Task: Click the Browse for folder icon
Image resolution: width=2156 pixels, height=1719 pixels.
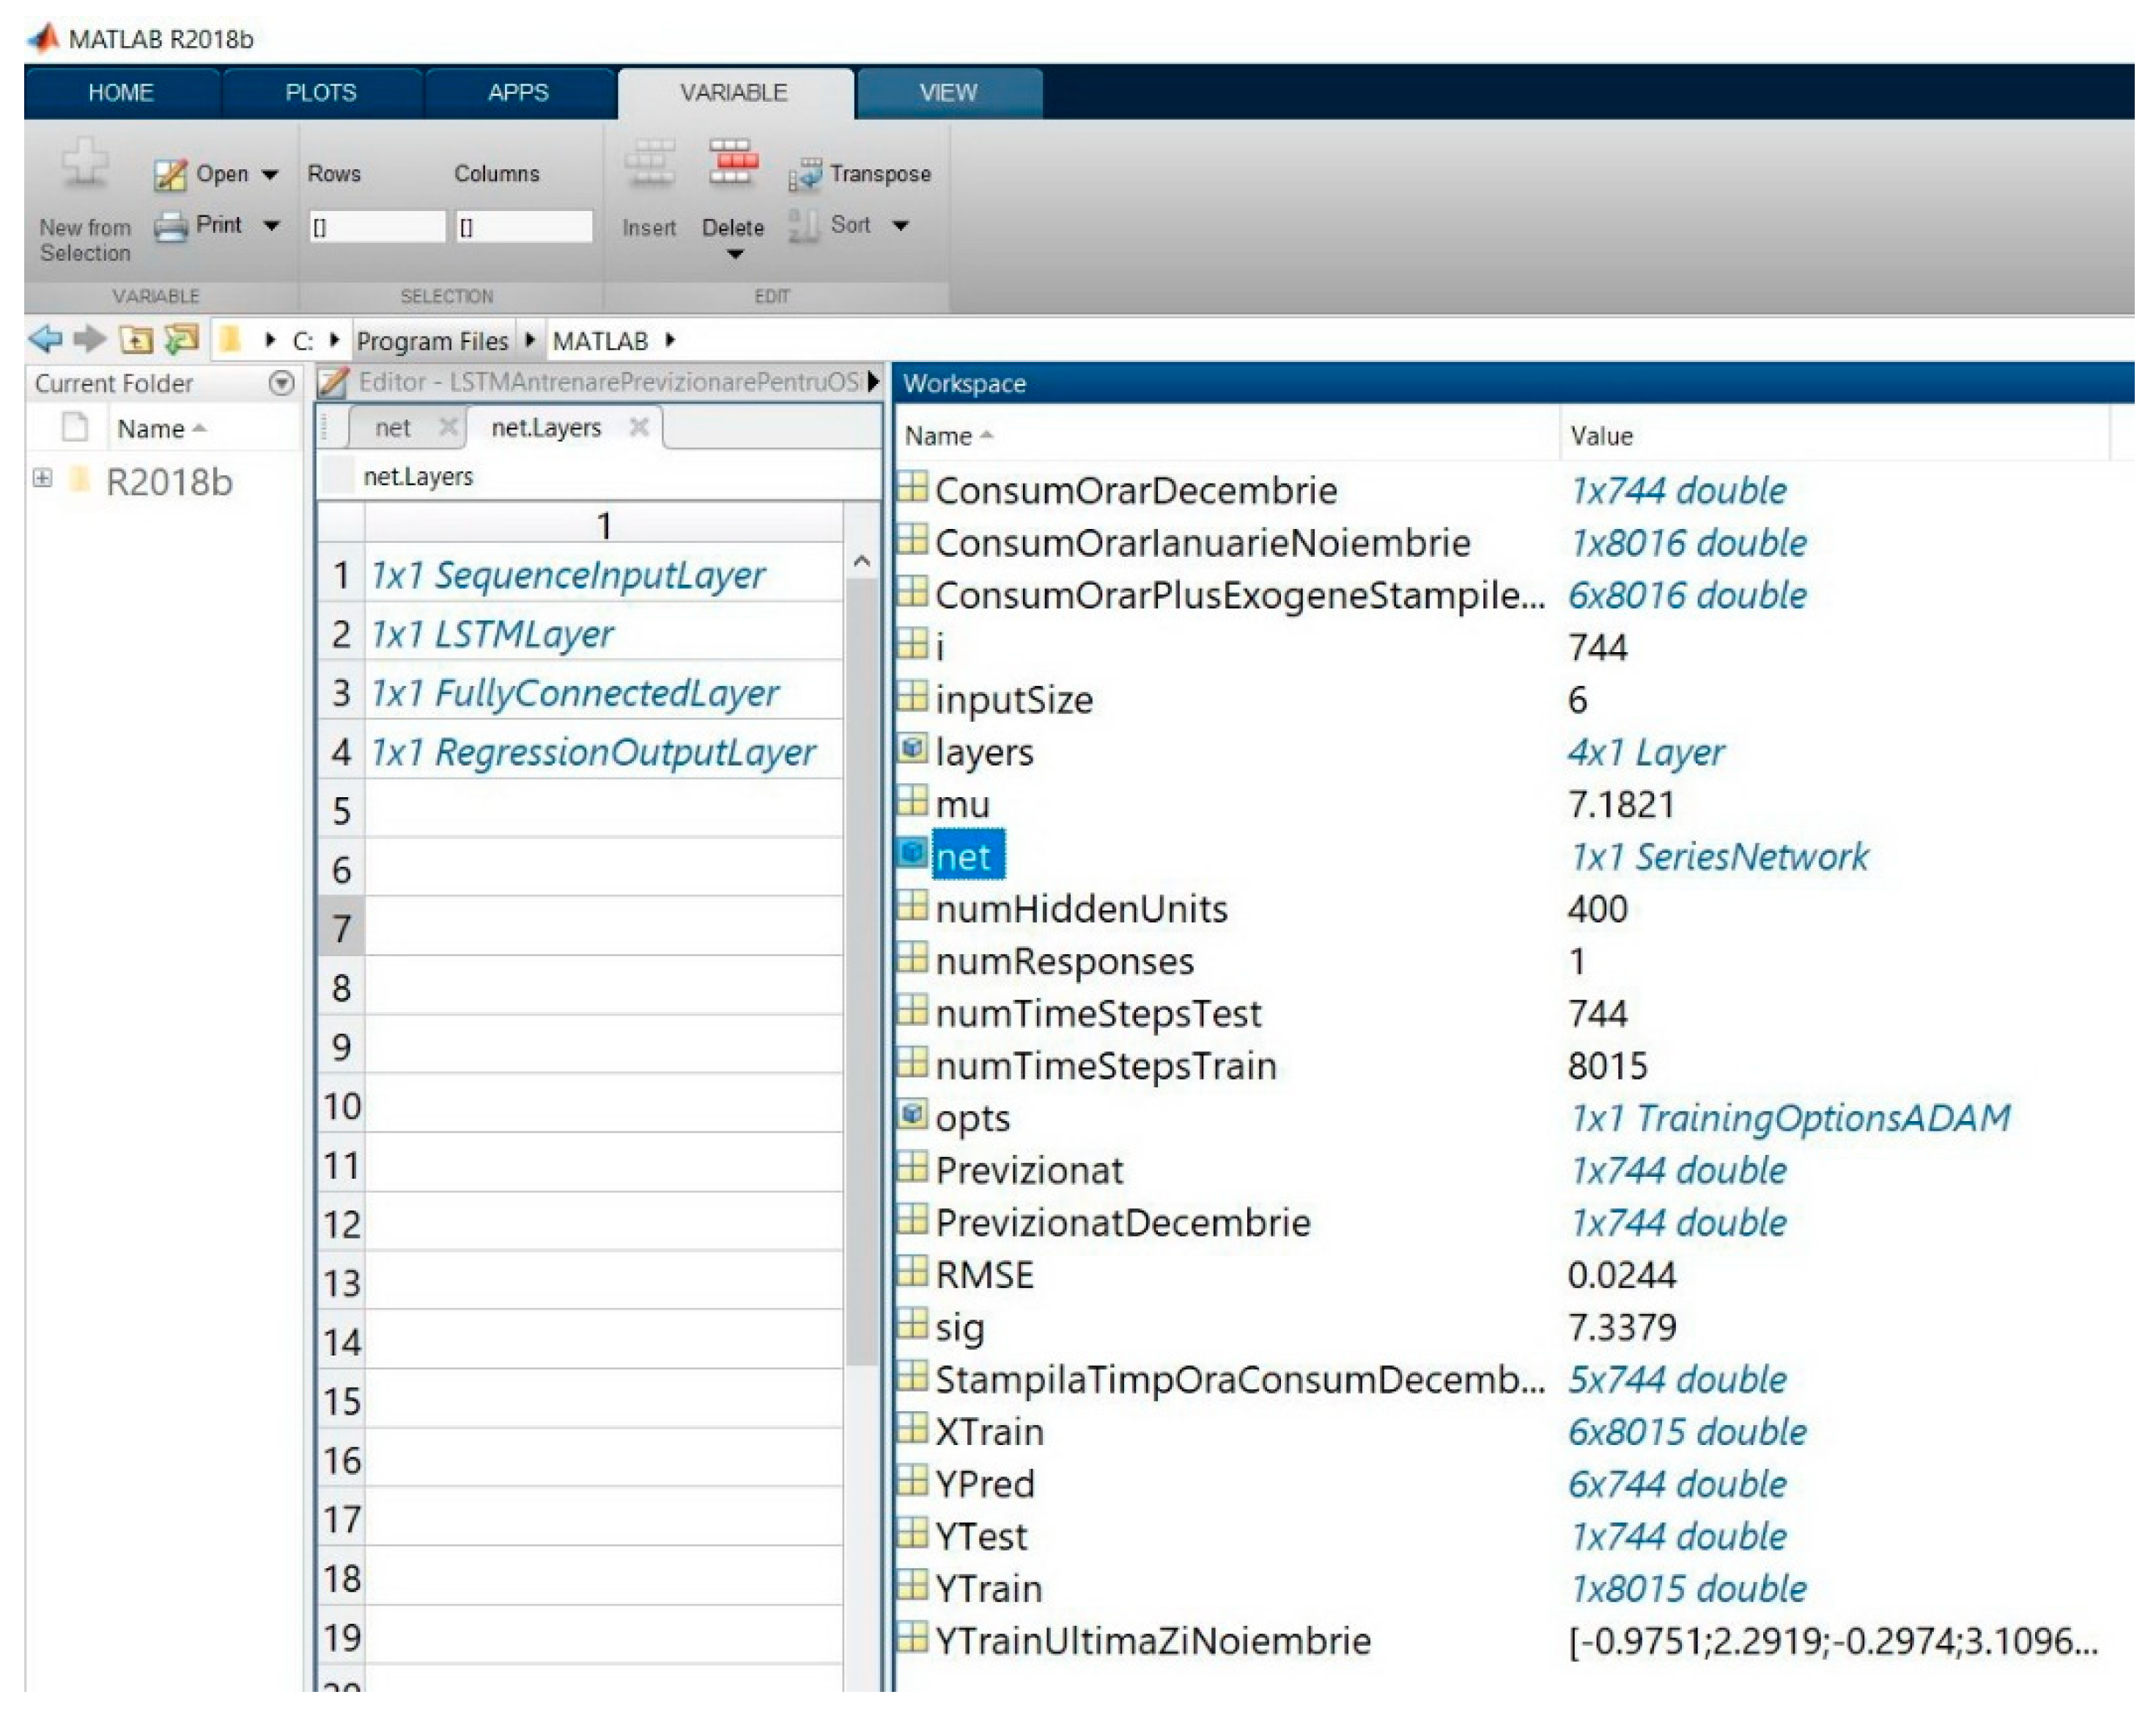Action: pos(182,340)
